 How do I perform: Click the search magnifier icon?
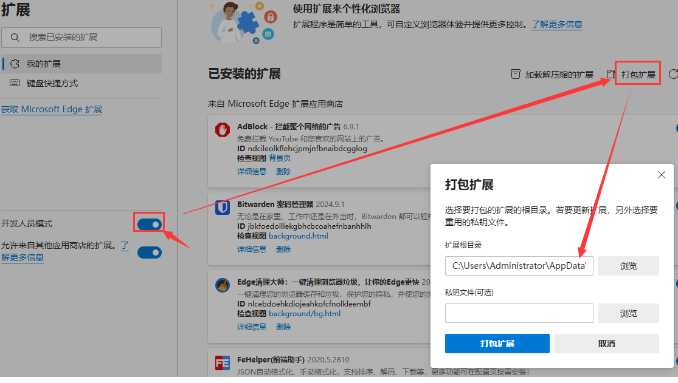pyautogui.click(x=15, y=38)
